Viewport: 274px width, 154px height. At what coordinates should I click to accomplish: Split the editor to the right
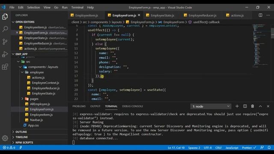pos(260,15)
